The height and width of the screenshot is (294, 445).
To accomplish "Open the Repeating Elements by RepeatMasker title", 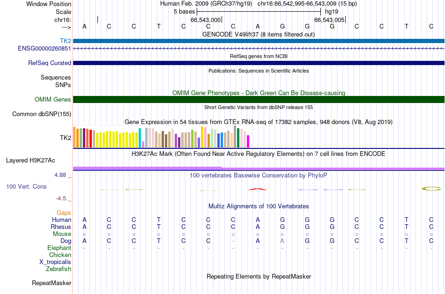I will 259,276.
